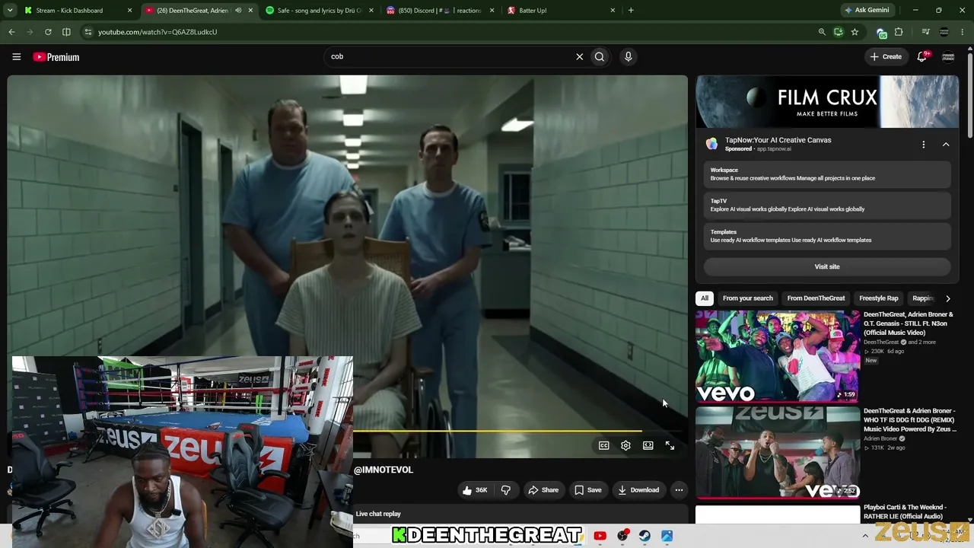This screenshot has width=974, height=548.
Task: Click the address bar URL
Action: [x=158, y=32]
